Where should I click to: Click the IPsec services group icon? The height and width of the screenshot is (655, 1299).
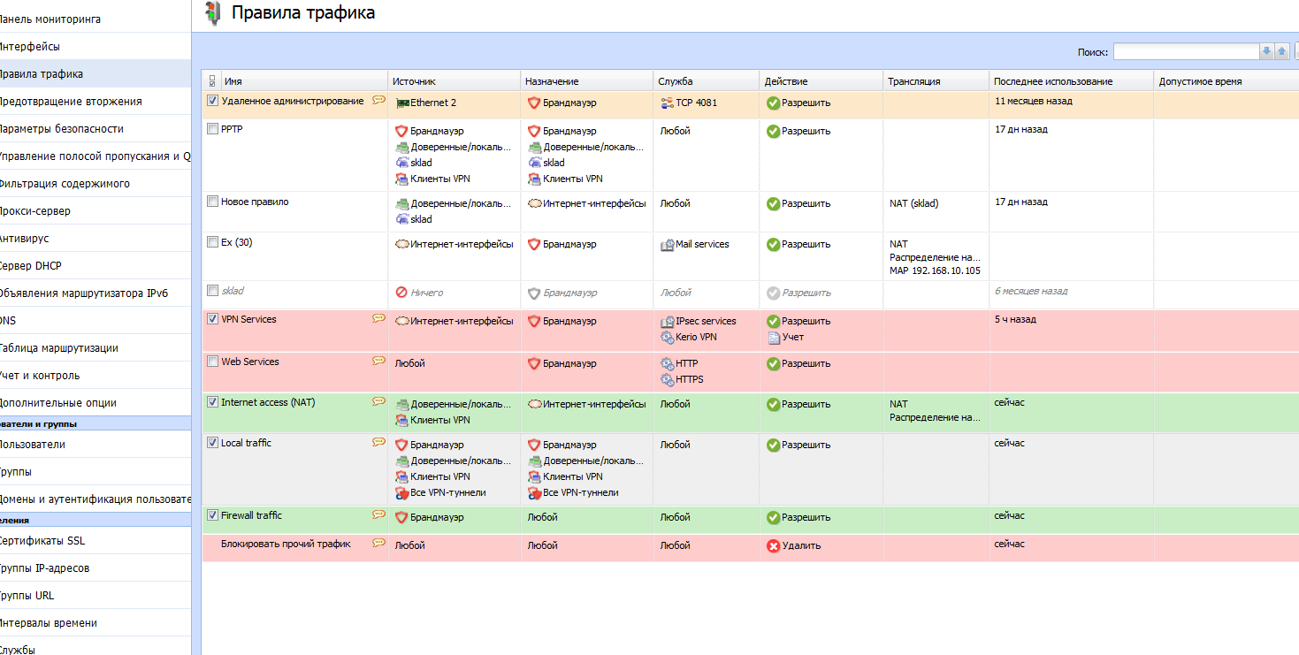coord(668,321)
